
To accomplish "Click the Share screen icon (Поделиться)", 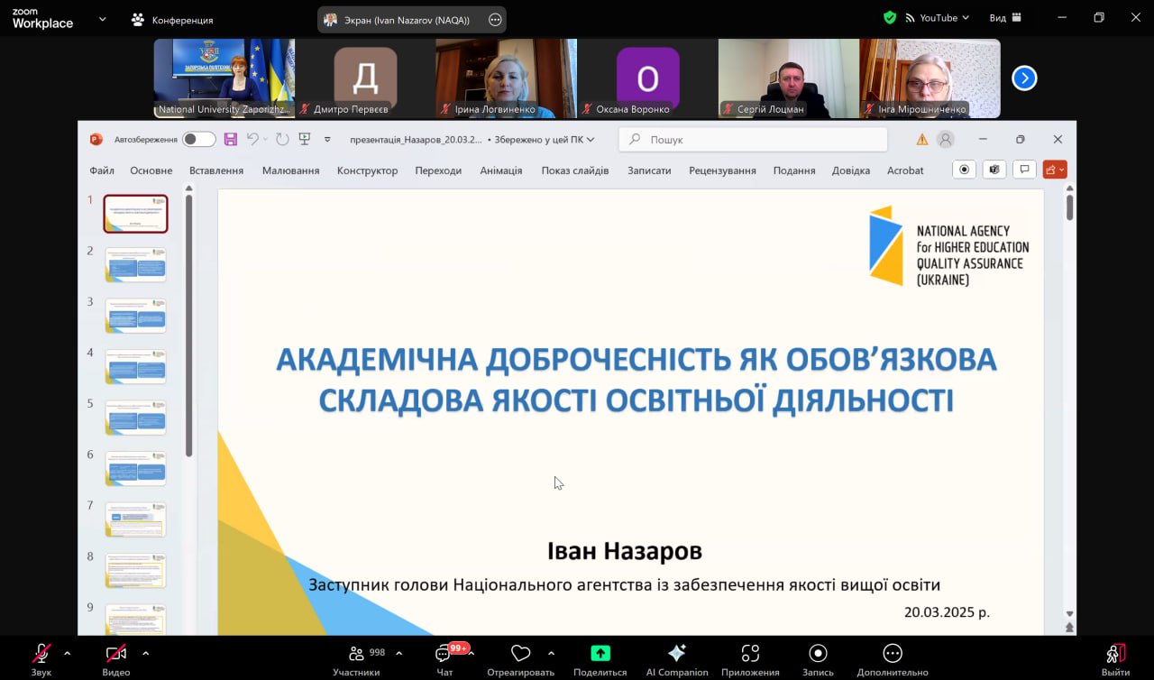I will point(600,654).
